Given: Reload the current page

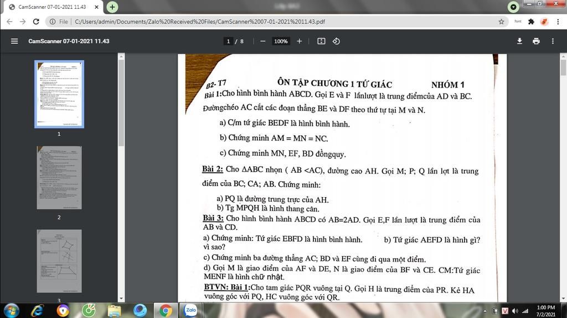Looking at the screenshot, I should tap(36, 22).
